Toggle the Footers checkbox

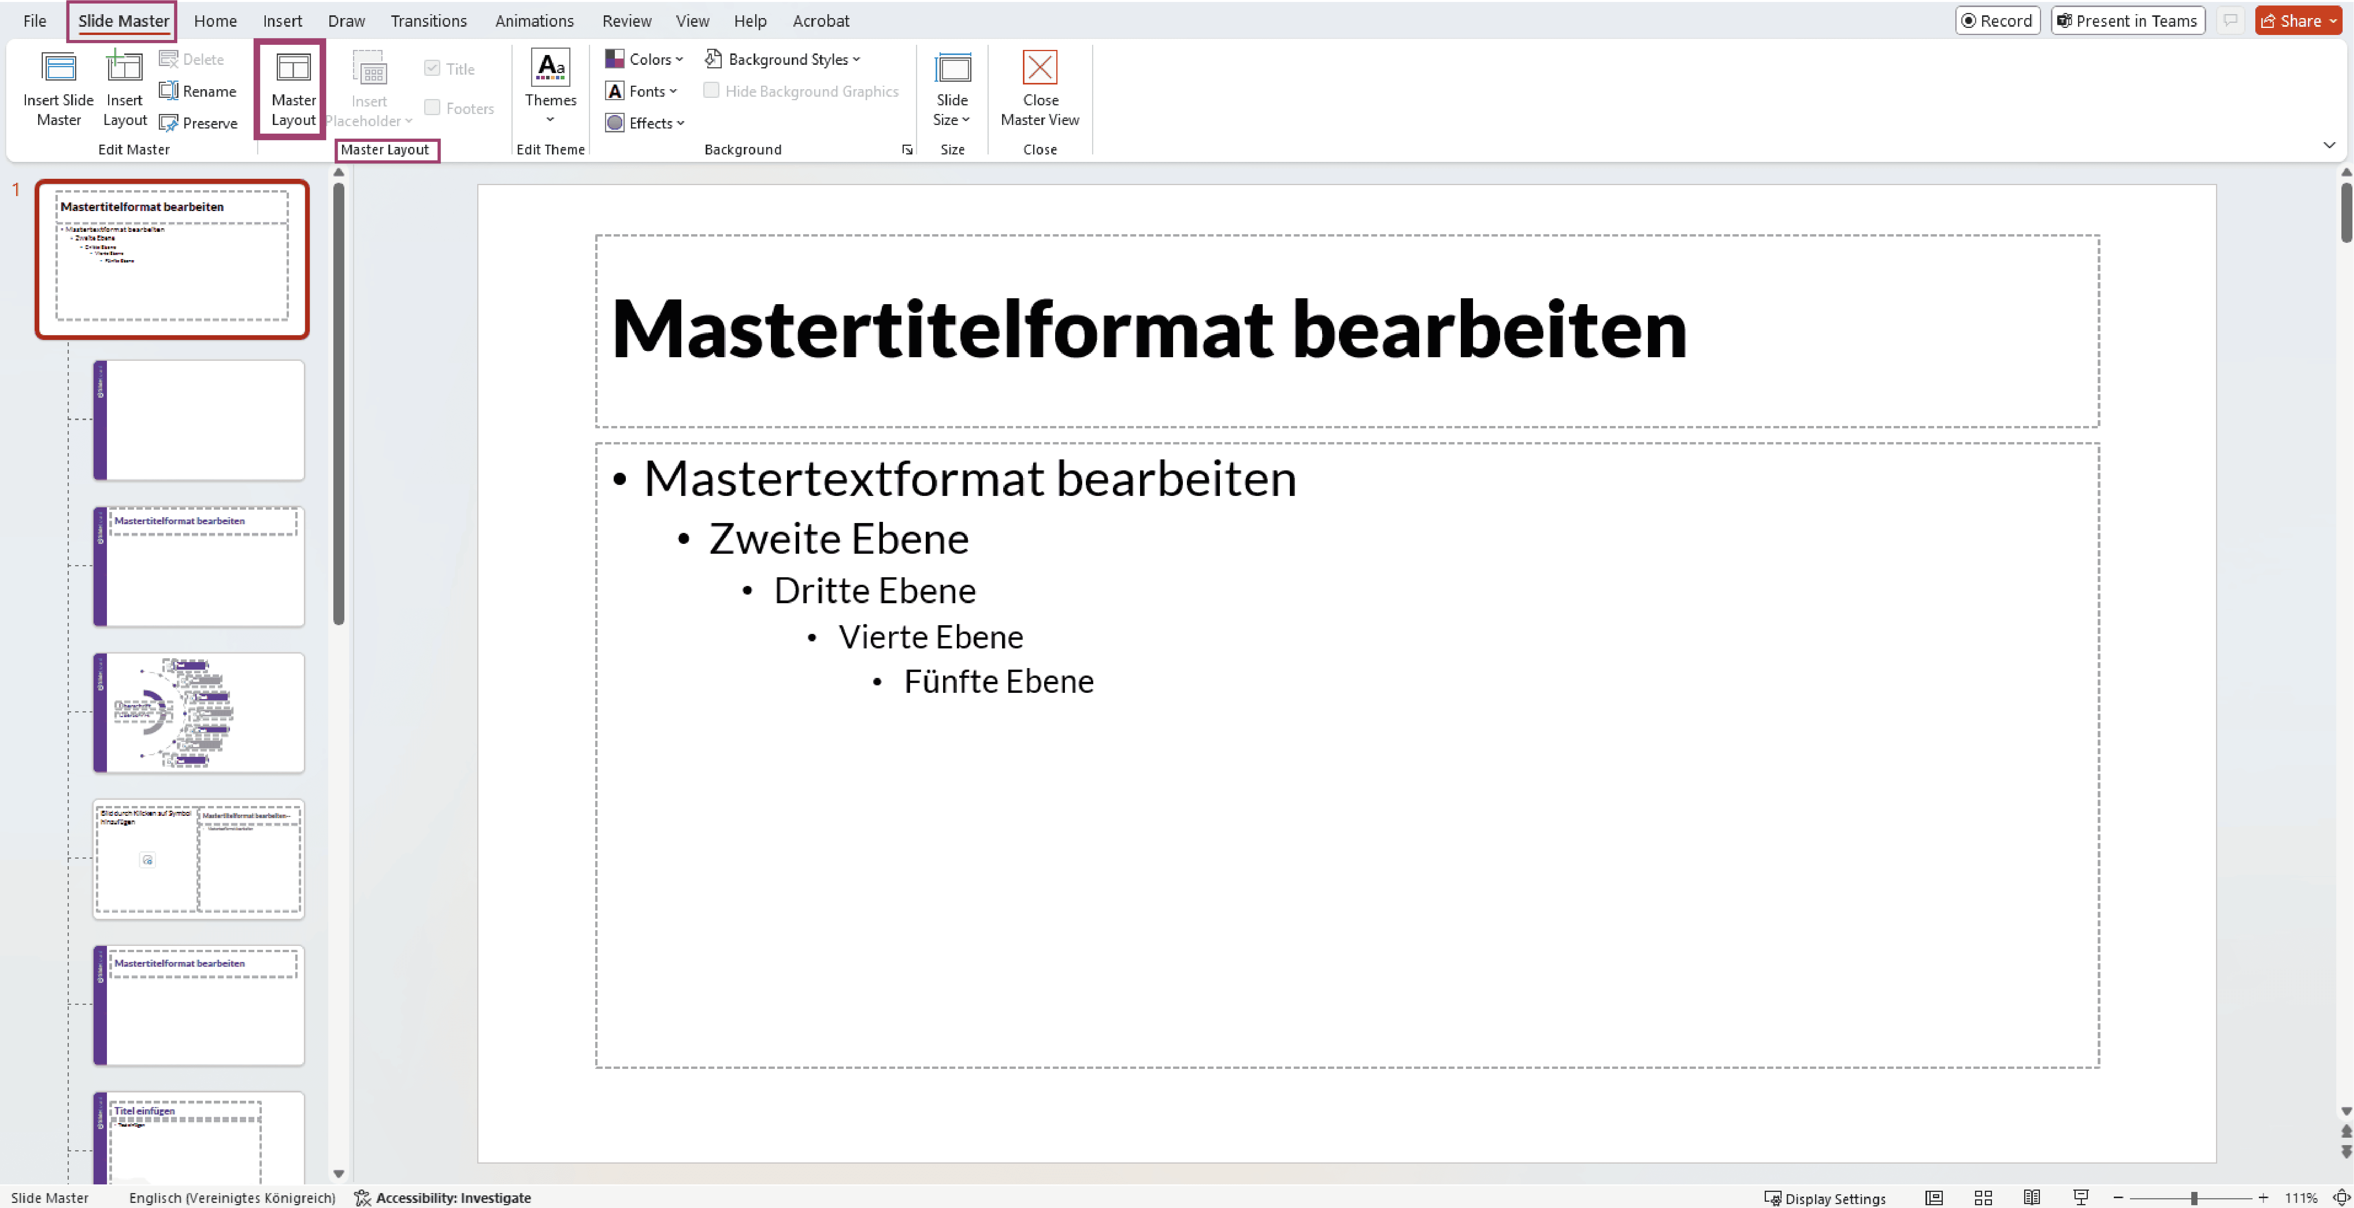(432, 108)
